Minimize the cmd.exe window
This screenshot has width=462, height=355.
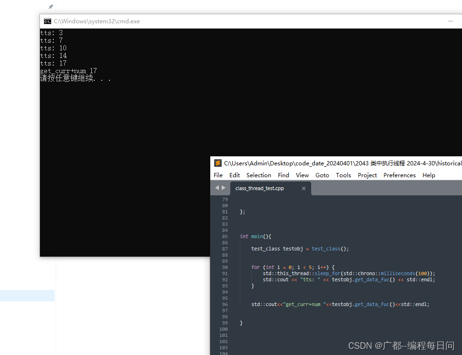pos(451,21)
